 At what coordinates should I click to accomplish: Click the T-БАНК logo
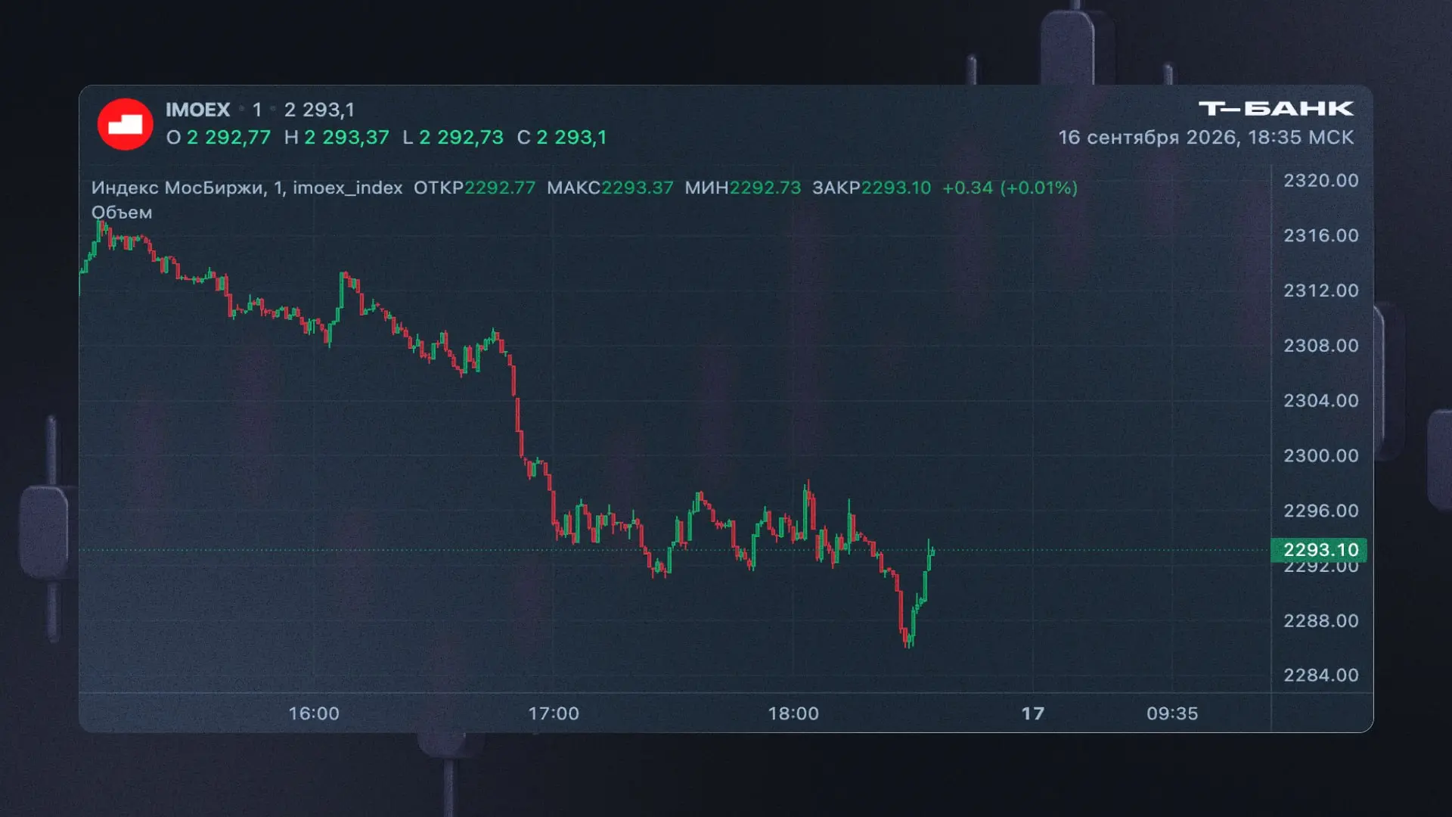1276,109
